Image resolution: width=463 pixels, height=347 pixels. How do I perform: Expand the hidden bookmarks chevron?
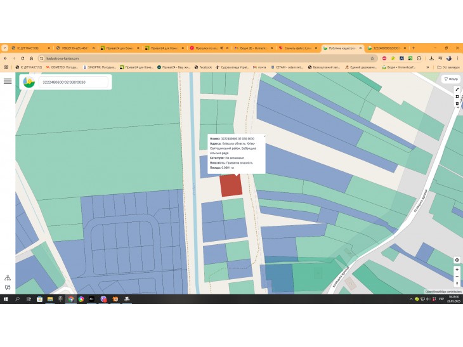[427, 67]
